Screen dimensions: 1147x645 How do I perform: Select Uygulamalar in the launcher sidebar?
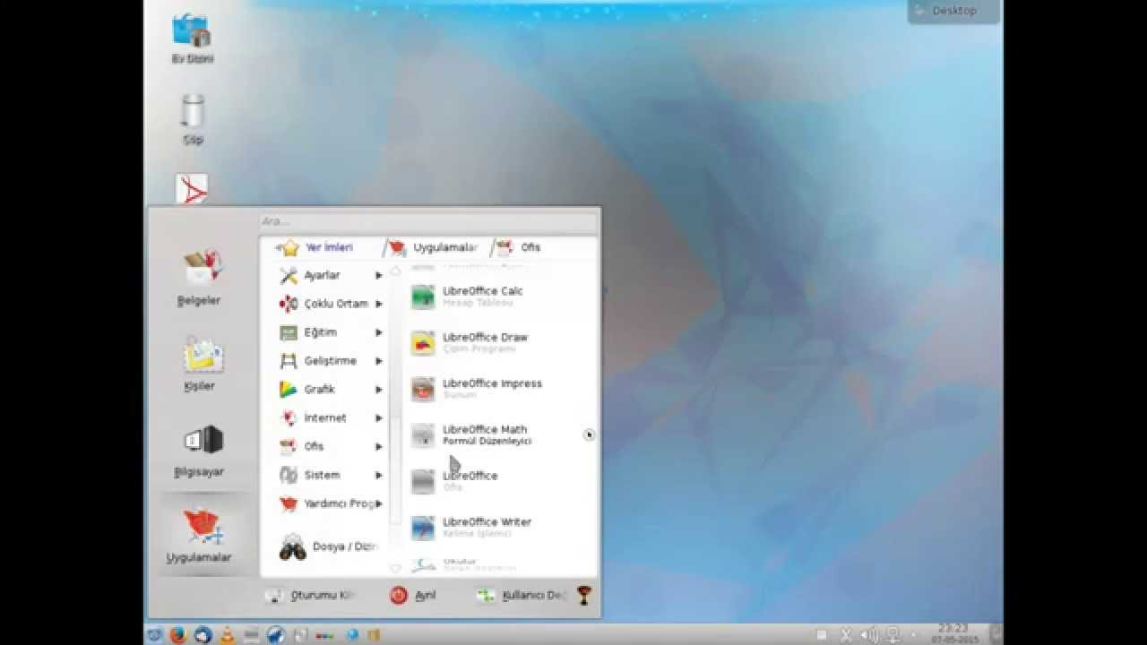tap(199, 537)
